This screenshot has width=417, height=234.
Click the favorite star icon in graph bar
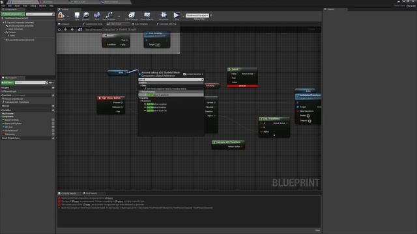tap(59, 29)
